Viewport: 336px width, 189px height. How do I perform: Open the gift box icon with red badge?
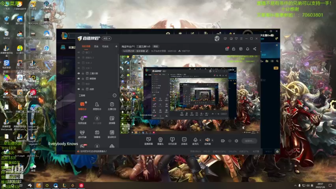[x=227, y=49]
